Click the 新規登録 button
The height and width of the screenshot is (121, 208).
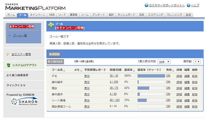[54, 54]
